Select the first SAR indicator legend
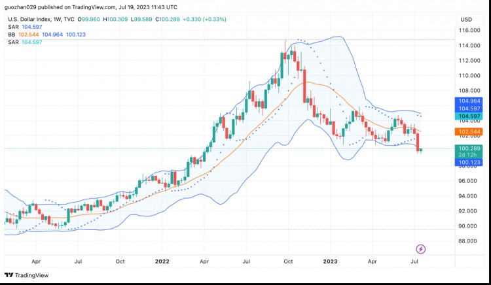This screenshot has width=491, height=285. click(x=12, y=26)
